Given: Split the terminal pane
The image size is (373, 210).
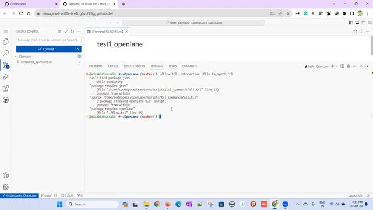Looking at the screenshot, I should click(x=342, y=66).
